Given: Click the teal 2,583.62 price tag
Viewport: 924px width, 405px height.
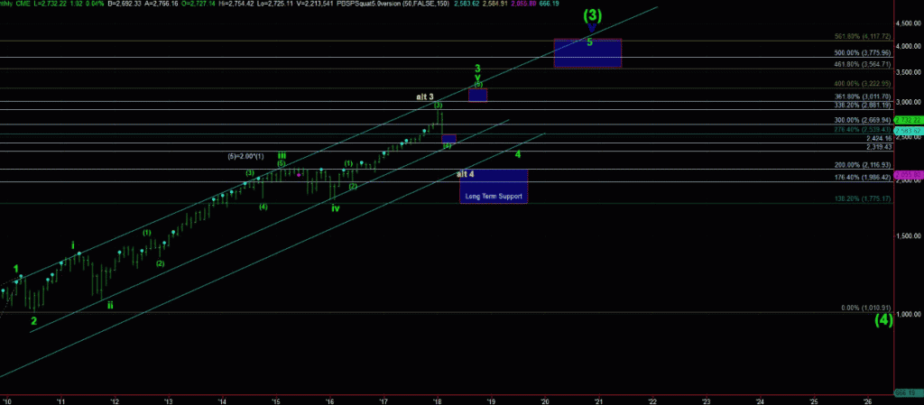Looking at the screenshot, I should (x=908, y=130).
